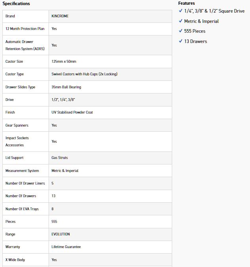Click the Number Of EVA Trays label
The image size is (250, 267).
coord(22,209)
